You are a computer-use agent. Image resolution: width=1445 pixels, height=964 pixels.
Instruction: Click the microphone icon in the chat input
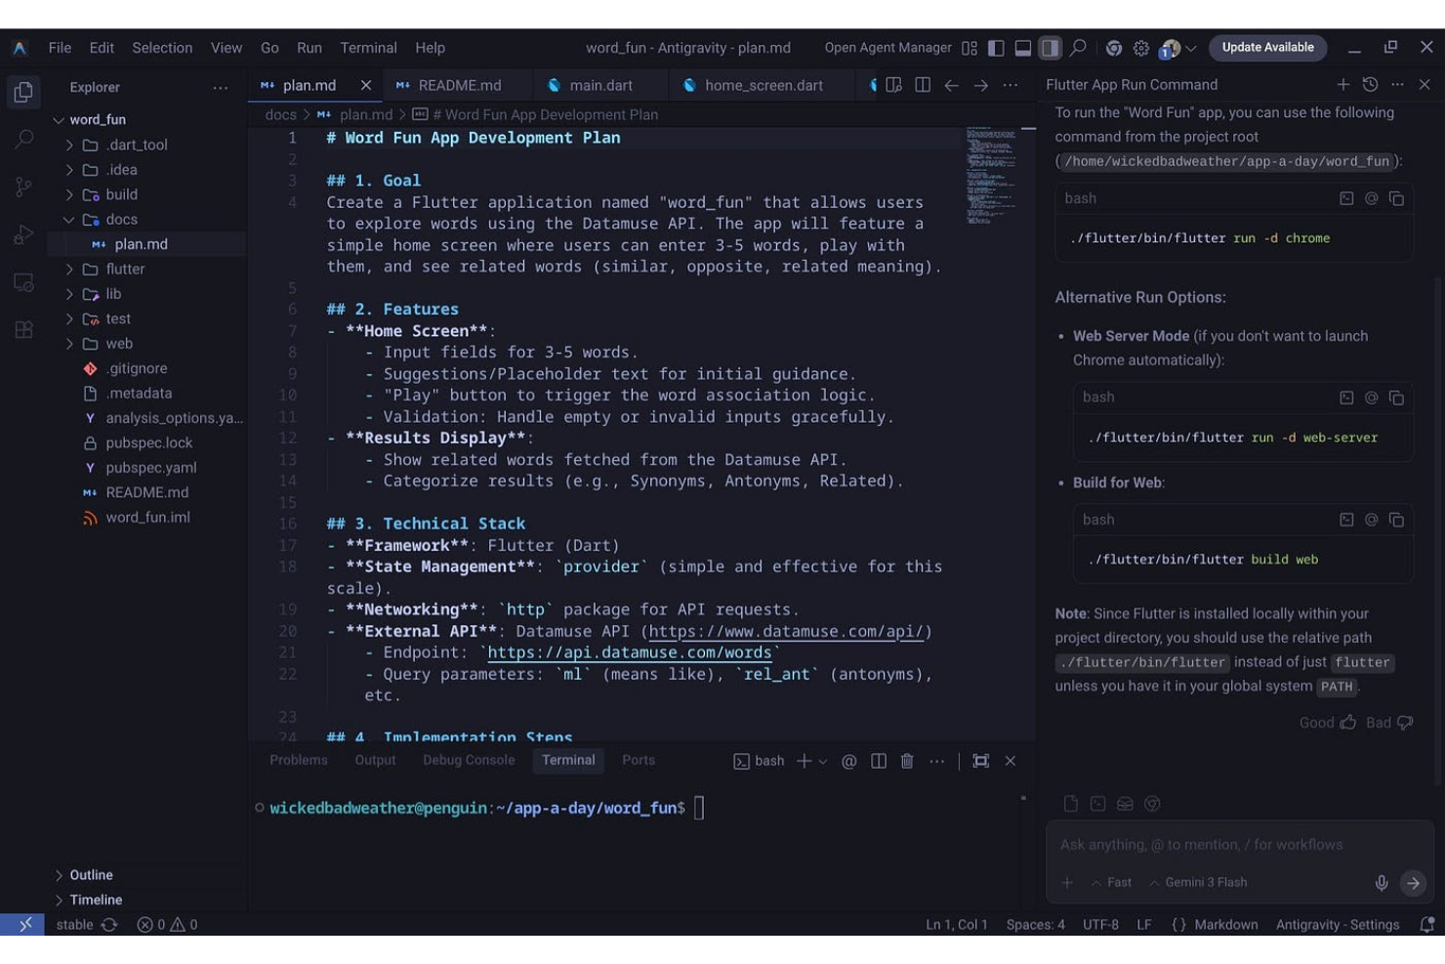tap(1382, 882)
